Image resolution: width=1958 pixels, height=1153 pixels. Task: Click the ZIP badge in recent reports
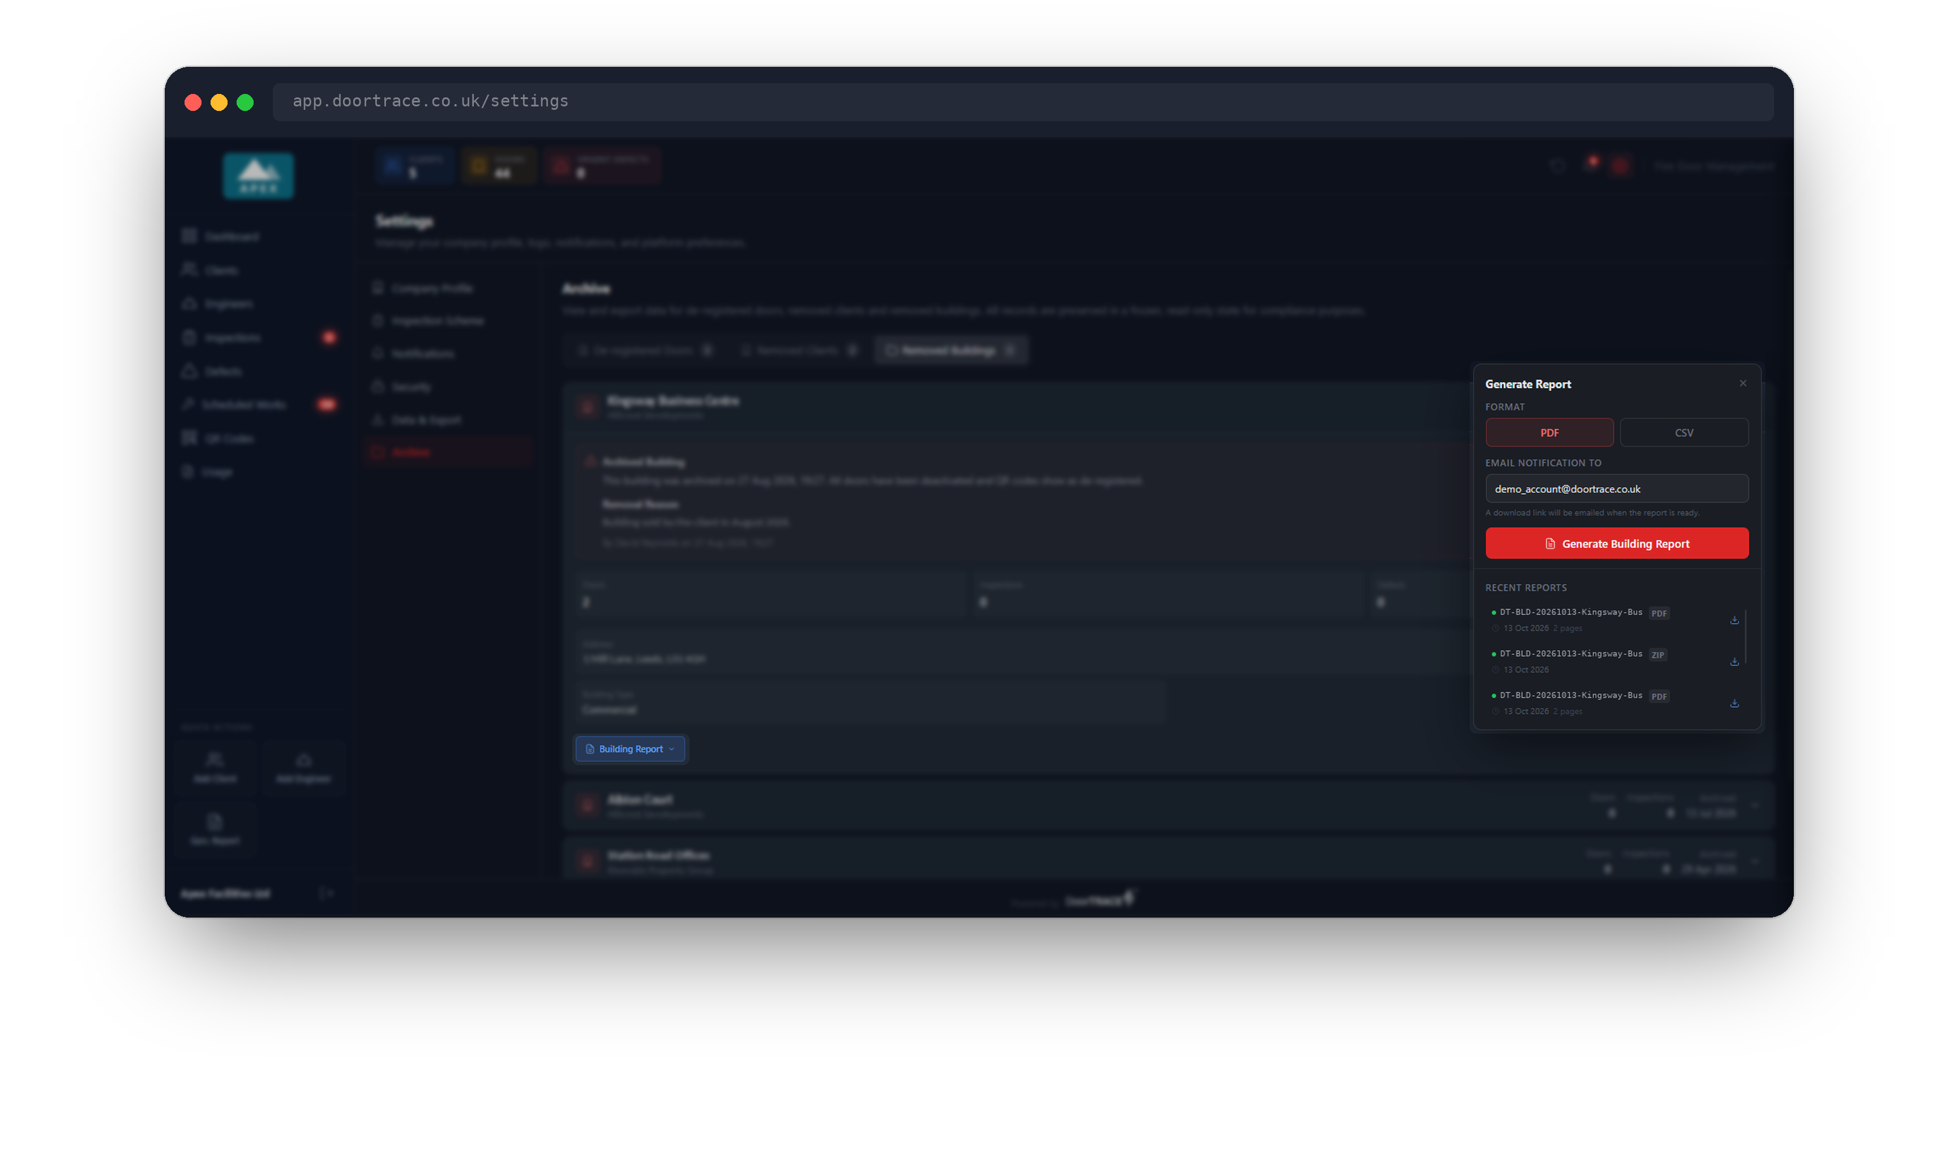point(1657,654)
